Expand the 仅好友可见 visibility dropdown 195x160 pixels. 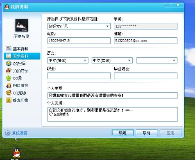pyautogui.click(x=79, y=26)
